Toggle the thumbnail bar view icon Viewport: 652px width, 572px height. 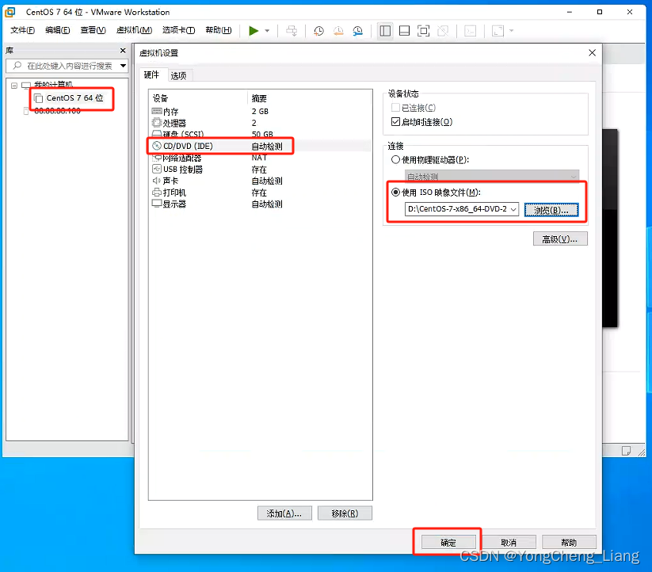point(404,31)
